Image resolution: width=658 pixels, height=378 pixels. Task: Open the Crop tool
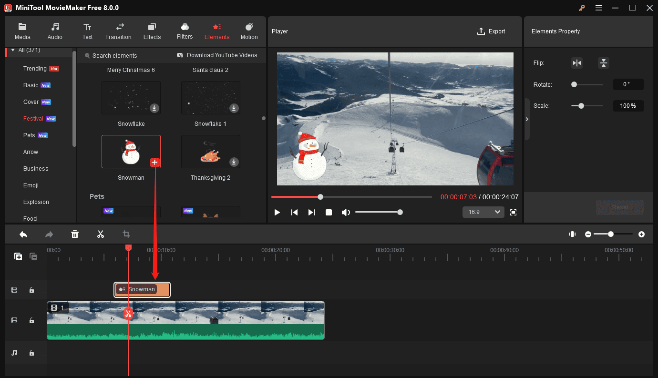[x=126, y=234]
